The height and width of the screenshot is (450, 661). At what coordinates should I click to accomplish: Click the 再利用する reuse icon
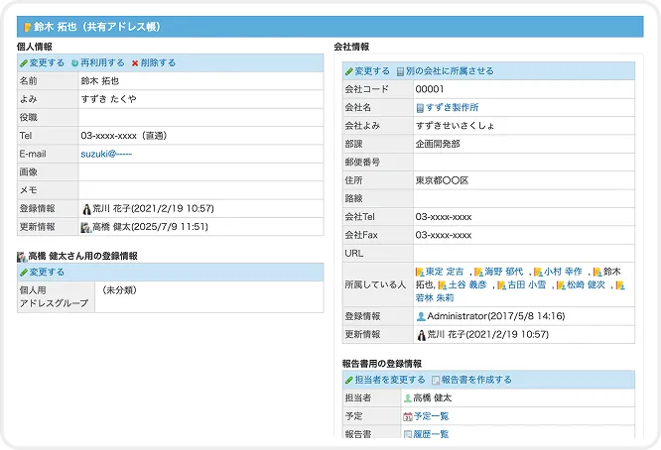(75, 63)
